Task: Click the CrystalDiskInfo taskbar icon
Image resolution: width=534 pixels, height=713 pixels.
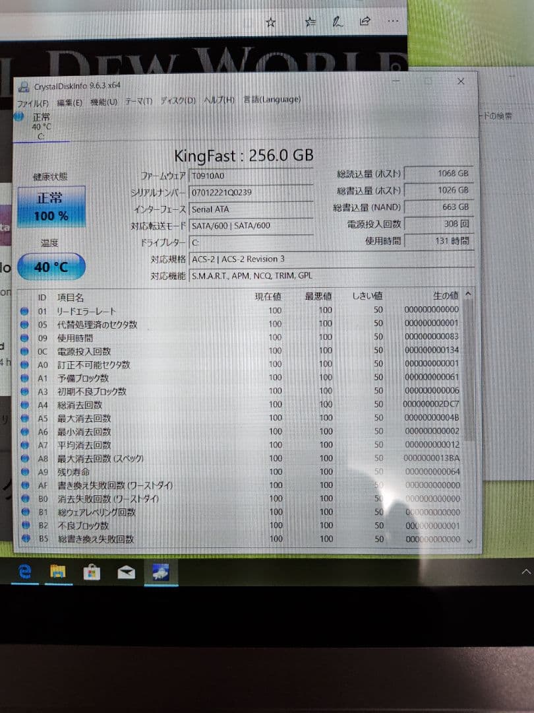Action: pyautogui.click(x=161, y=572)
